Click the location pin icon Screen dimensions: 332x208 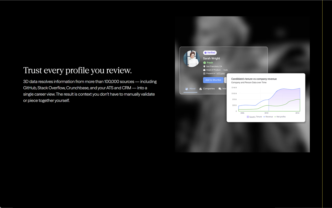(x=204, y=66)
